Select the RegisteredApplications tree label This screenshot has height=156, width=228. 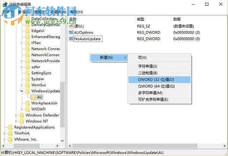pyautogui.click(x=35, y=127)
